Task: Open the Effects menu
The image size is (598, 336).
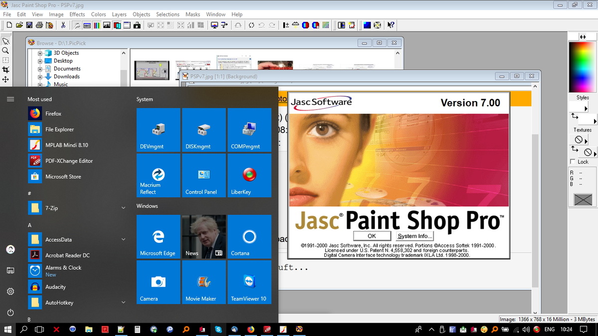Action: (77, 14)
